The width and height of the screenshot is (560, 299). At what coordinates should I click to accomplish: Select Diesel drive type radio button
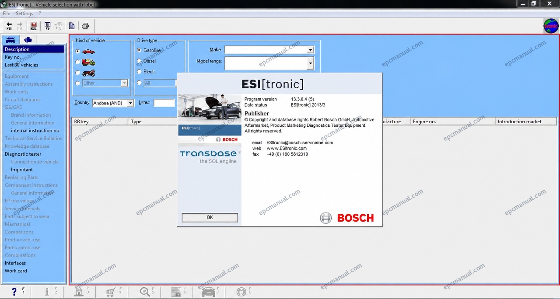tap(139, 61)
